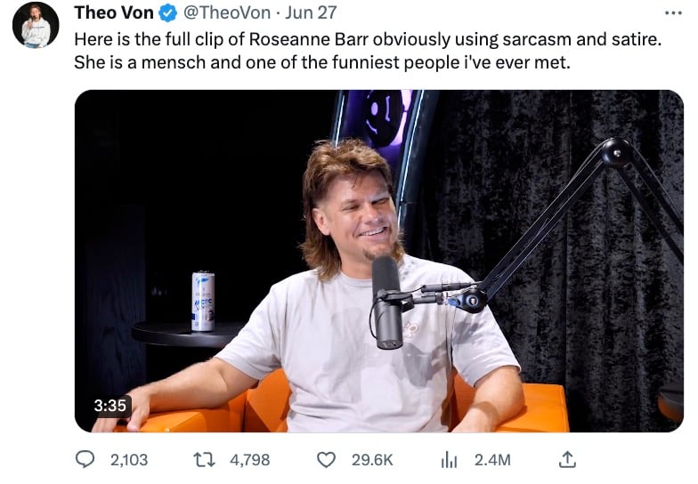Open the tweet permalink via Jun 27 date
Image resolution: width=698 pixels, height=484 pixels.
click(311, 12)
